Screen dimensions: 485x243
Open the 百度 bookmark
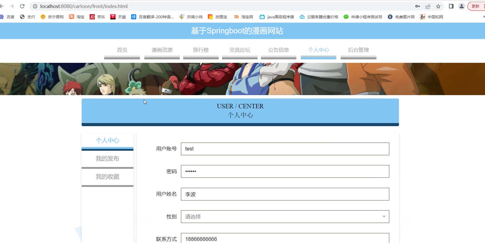pos(7,17)
